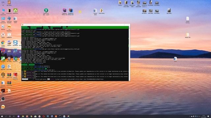
Task: Open the Word document beside the IntelliJ shortcut
Action: click(95, 10)
